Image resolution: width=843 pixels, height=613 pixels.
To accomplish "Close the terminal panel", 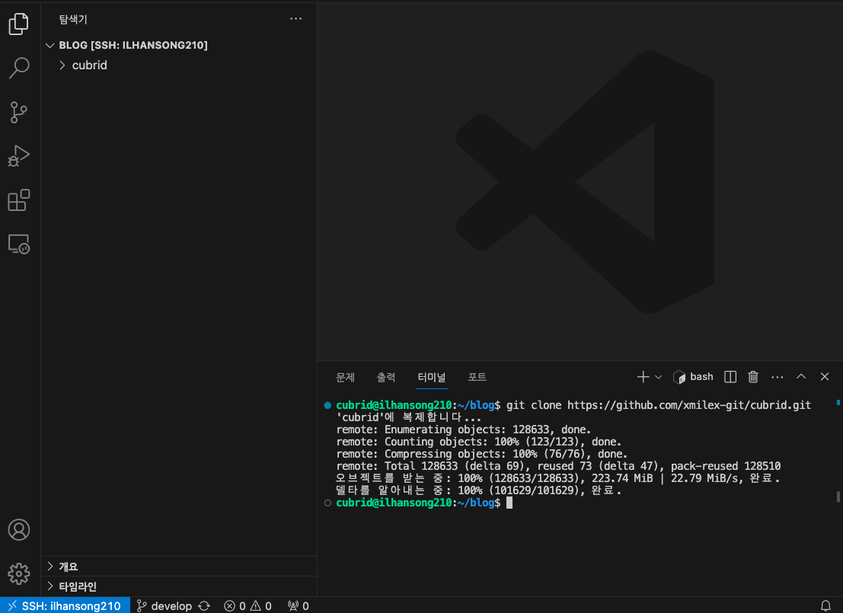I will (825, 376).
